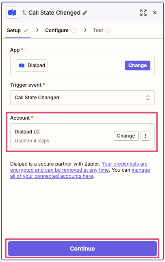Expand the panel with the fullscreen icon
165x262 pixels.
143,13
